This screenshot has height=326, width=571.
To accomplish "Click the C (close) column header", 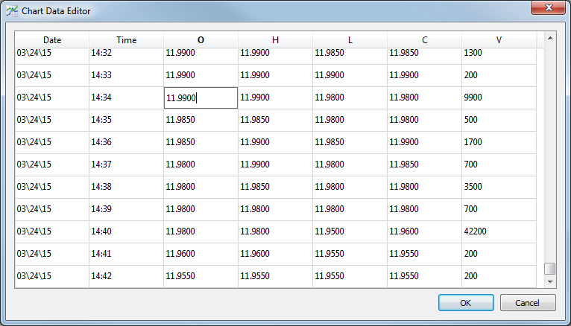I will click(x=424, y=40).
